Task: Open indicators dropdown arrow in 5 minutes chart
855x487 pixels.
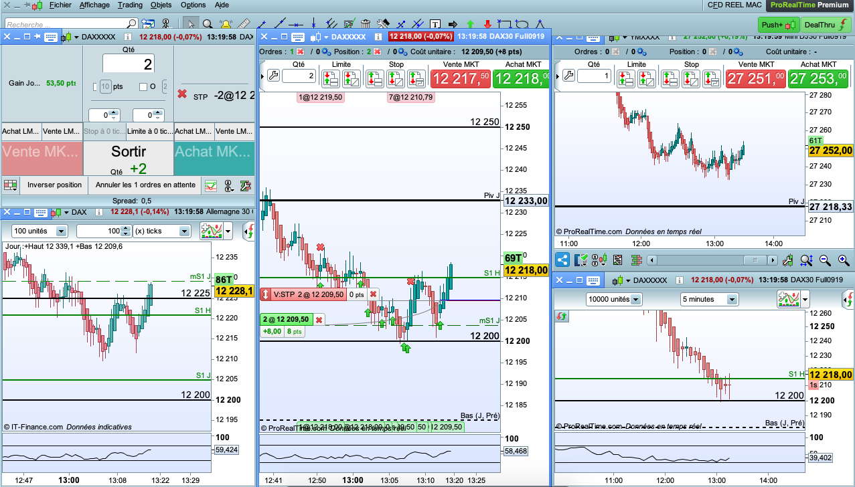Action: coord(805,299)
